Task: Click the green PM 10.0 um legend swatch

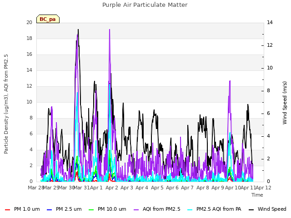Action: (x=91, y=210)
